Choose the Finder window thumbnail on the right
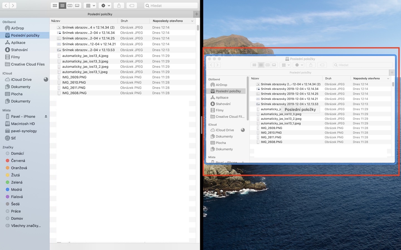 pos(300,109)
